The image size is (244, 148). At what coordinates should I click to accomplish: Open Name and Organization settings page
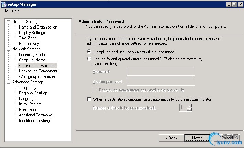pos(38,27)
